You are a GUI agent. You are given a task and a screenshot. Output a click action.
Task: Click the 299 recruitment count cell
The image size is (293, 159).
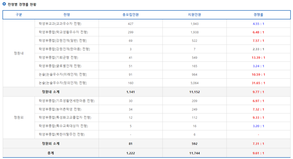pyautogui.click(x=131, y=32)
